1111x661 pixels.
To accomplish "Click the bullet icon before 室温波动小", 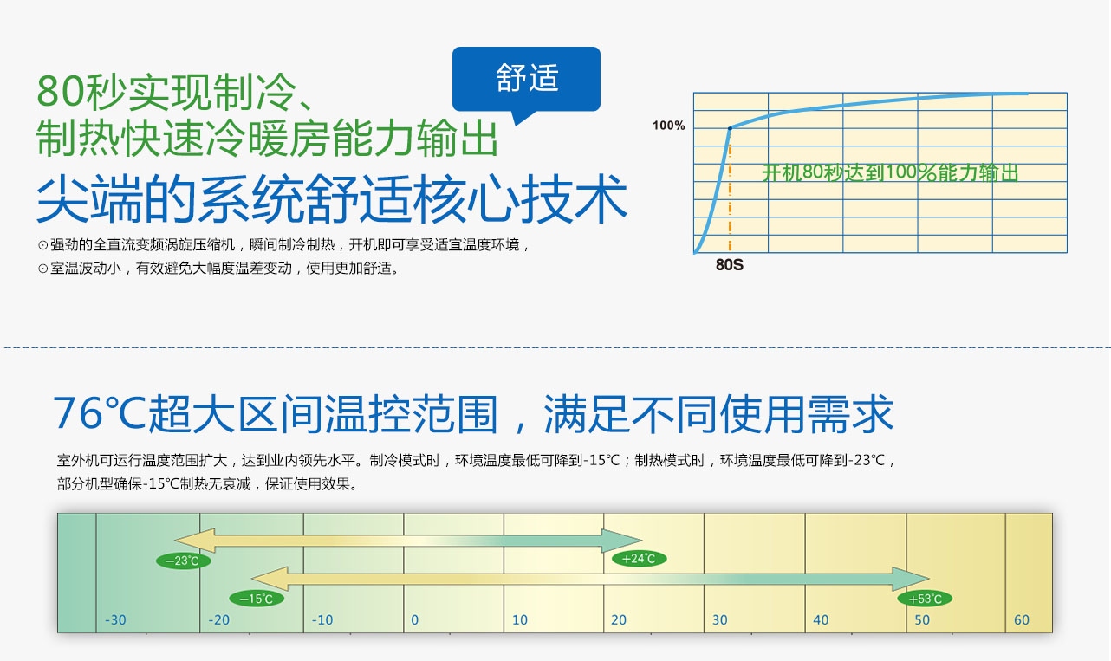I will click(x=42, y=269).
